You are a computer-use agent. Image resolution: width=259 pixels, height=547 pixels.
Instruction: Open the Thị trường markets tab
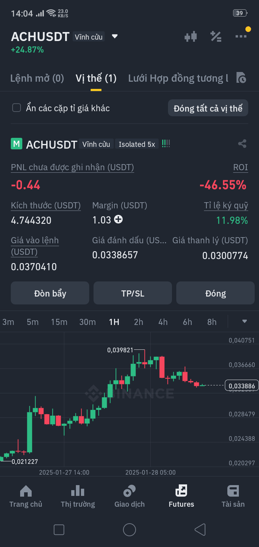(x=78, y=496)
